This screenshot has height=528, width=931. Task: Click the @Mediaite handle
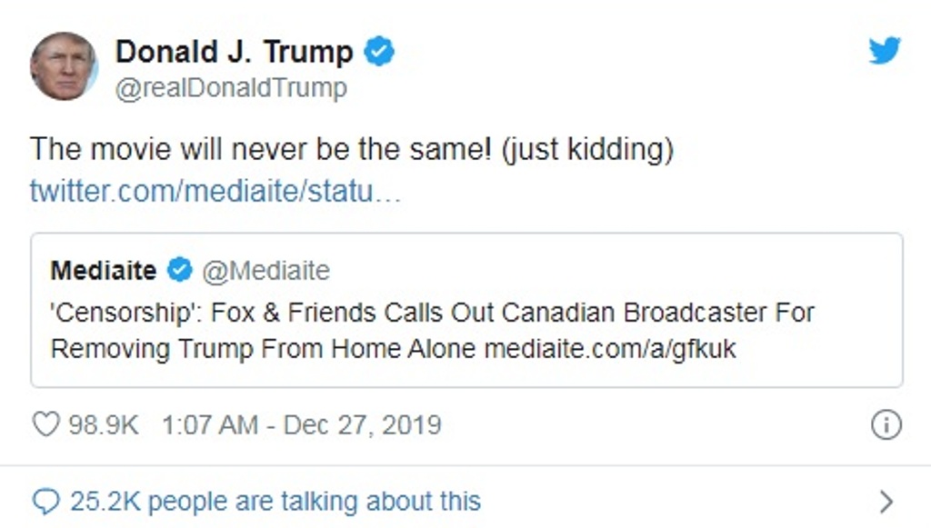point(265,270)
